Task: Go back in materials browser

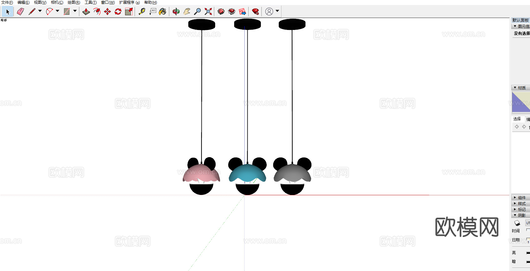Action: coord(517,127)
